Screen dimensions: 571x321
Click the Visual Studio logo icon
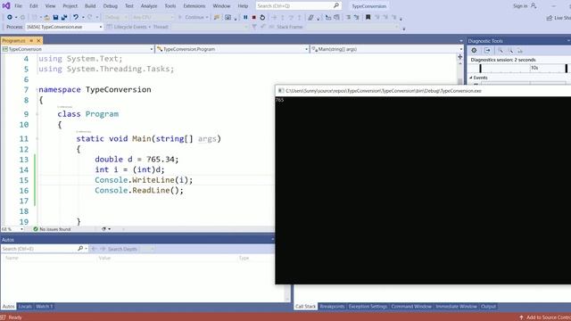tap(6, 5)
